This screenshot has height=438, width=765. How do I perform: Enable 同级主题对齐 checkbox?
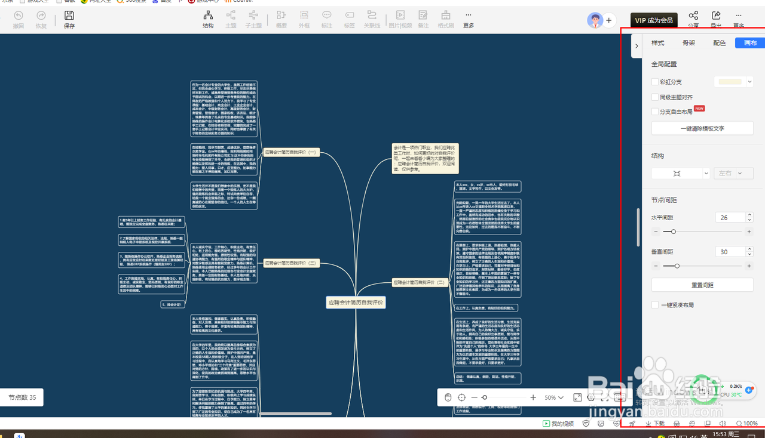655,97
